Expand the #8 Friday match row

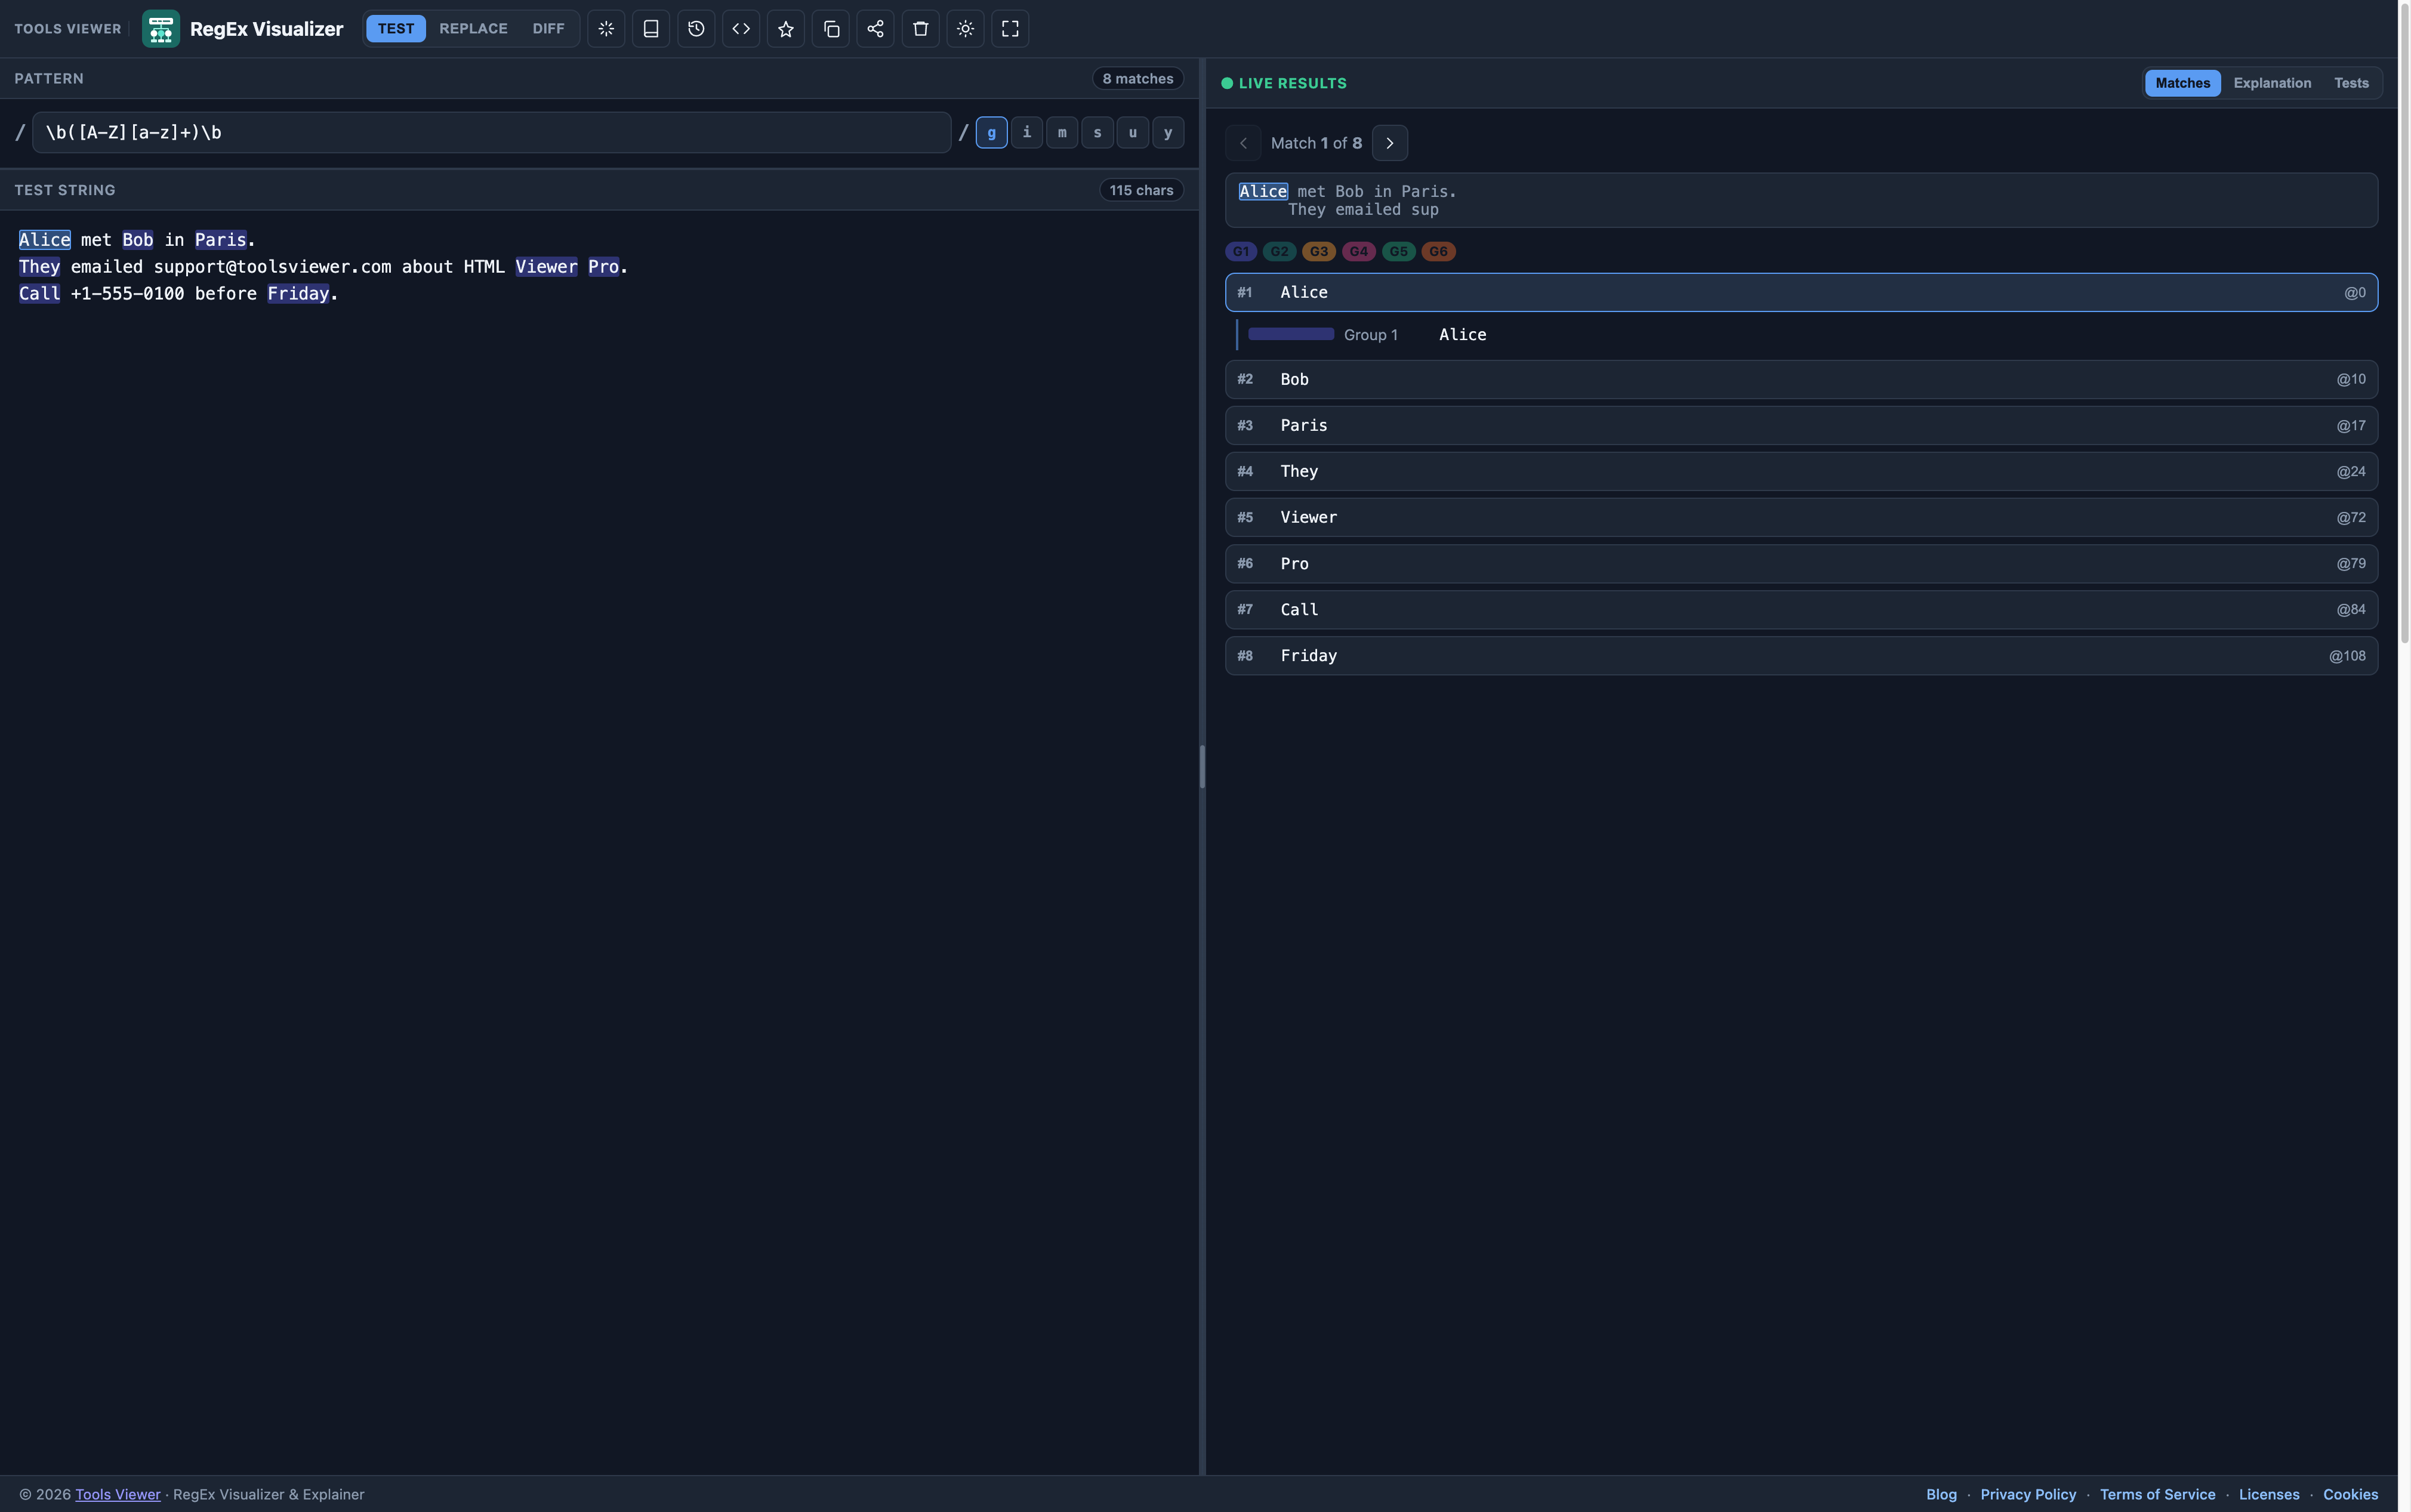click(x=1802, y=656)
